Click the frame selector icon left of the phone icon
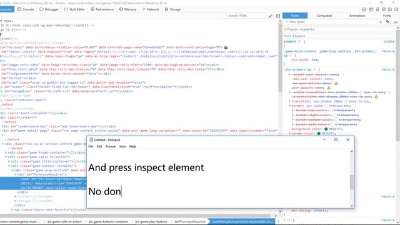The height and width of the screenshot is (225, 400). (x=371, y=9)
